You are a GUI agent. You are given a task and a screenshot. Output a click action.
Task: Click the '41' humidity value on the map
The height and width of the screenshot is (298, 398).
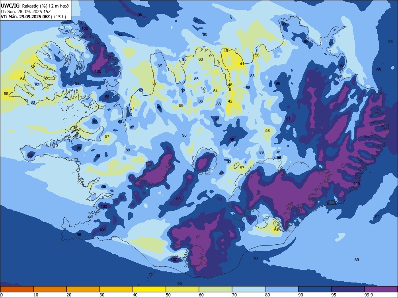242,64
